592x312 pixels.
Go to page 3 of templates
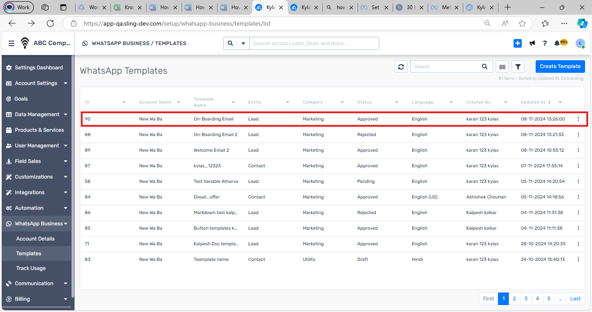point(526,299)
